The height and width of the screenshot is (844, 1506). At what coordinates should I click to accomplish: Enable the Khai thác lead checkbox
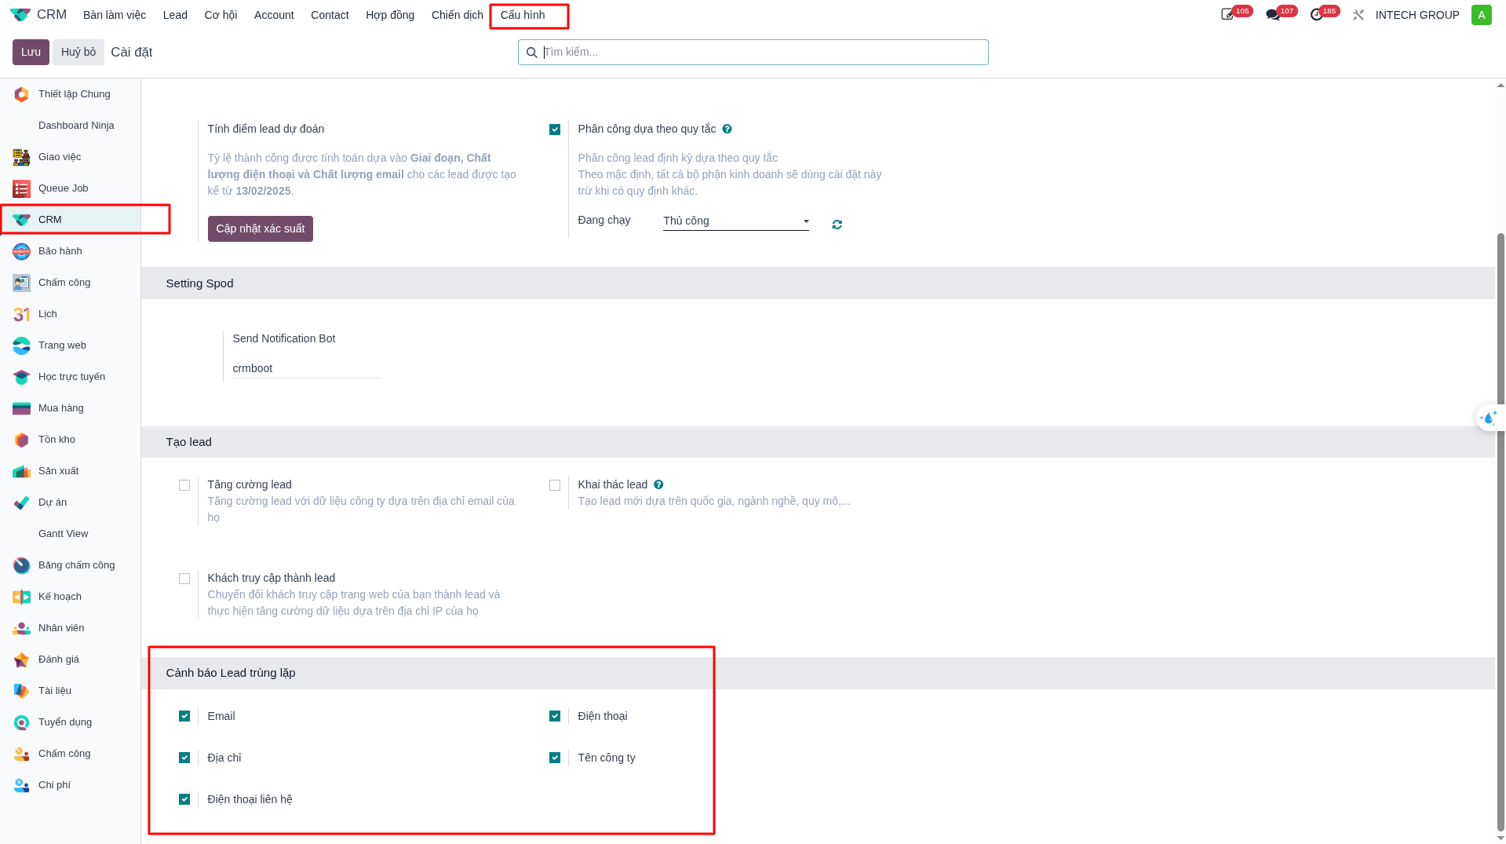(555, 485)
